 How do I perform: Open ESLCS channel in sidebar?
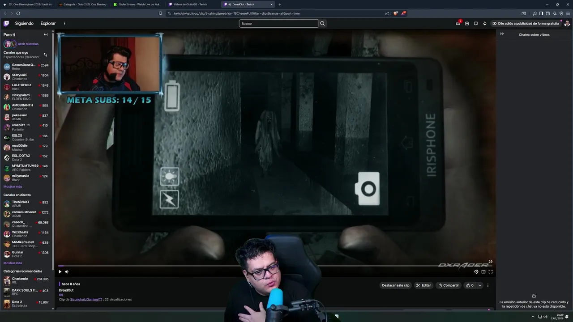click(26, 137)
